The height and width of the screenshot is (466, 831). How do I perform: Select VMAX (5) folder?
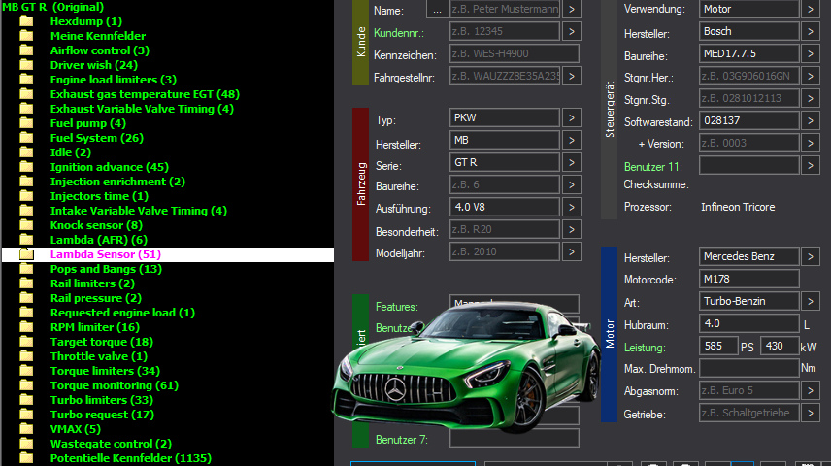pos(76,429)
